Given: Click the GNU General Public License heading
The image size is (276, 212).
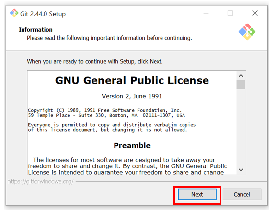Looking at the screenshot, I should pos(132,80).
